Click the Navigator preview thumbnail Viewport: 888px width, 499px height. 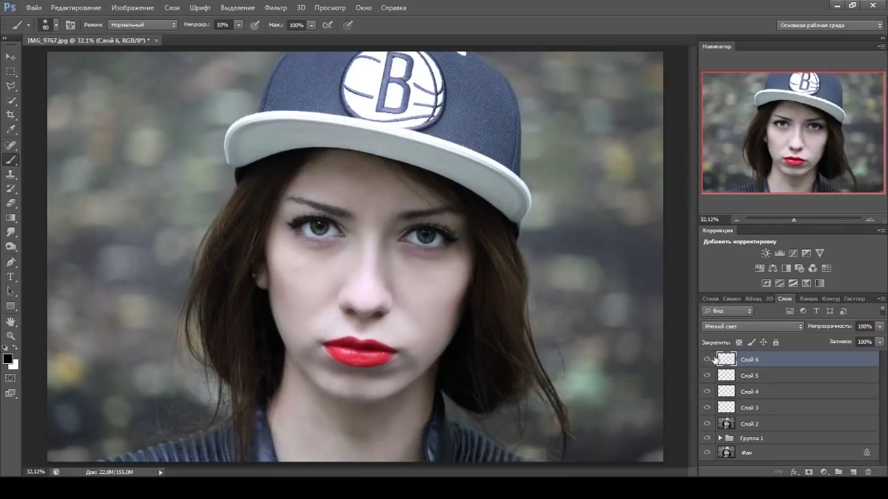coord(793,132)
